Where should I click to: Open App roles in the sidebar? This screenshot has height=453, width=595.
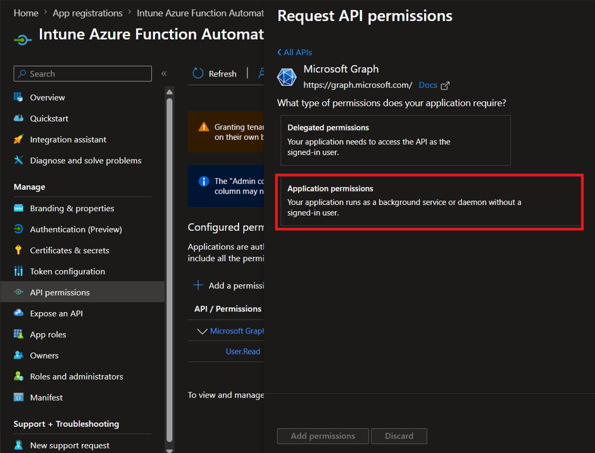pos(83,334)
